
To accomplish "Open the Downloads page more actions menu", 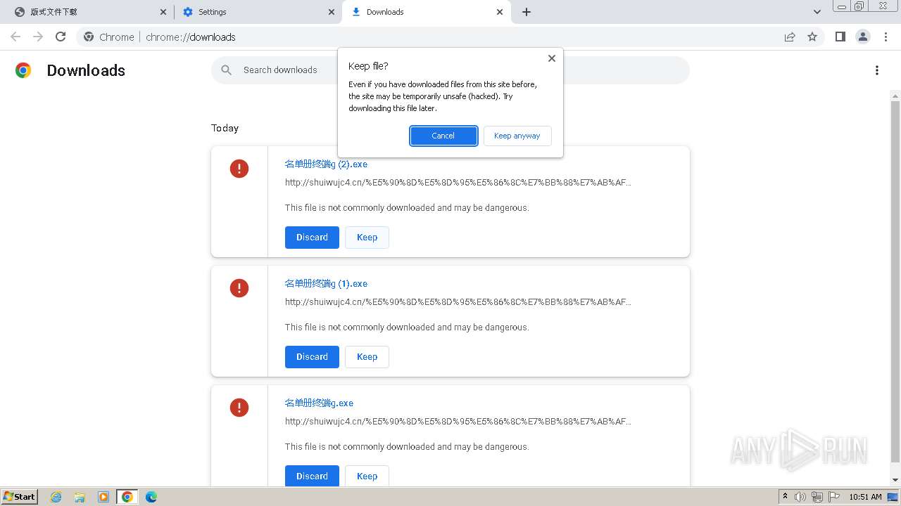I will 877,70.
